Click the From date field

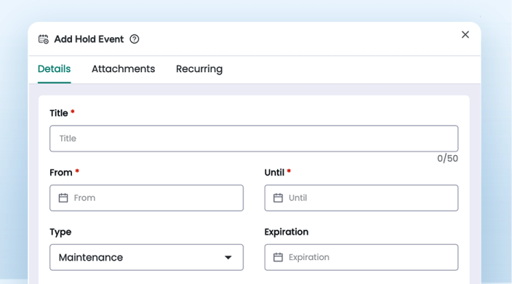(146, 198)
